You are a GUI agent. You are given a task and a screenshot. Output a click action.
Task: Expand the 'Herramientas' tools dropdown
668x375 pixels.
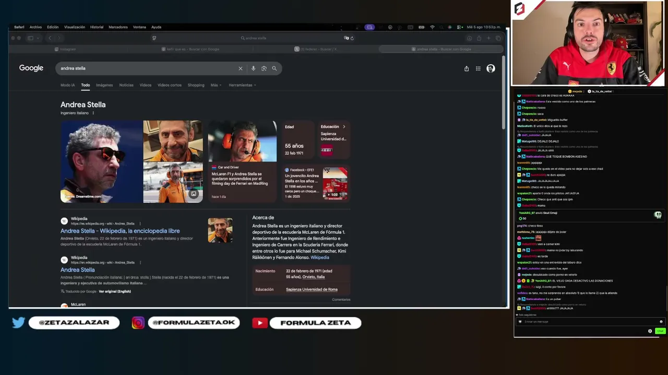242,85
